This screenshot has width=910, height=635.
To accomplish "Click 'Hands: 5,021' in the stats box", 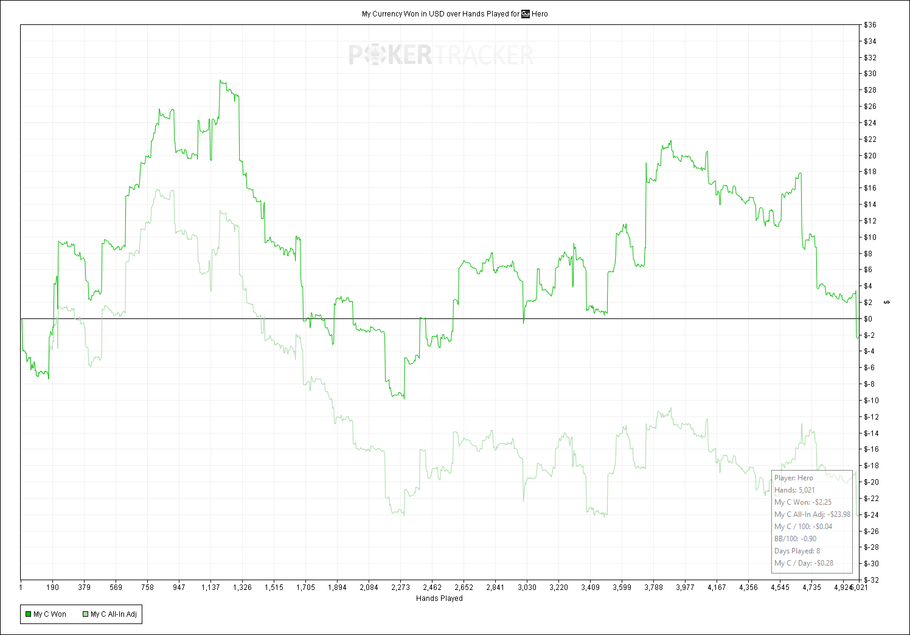I will tap(794, 490).
